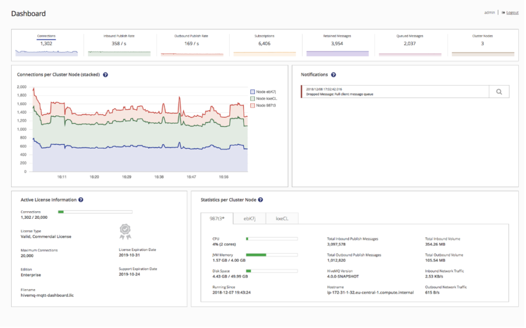Select the Inbound Publish Rate metric
Screen dimensions: 526x328
(x=119, y=44)
